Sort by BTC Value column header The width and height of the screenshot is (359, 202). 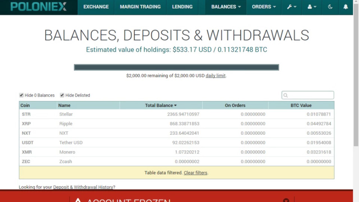(x=301, y=105)
